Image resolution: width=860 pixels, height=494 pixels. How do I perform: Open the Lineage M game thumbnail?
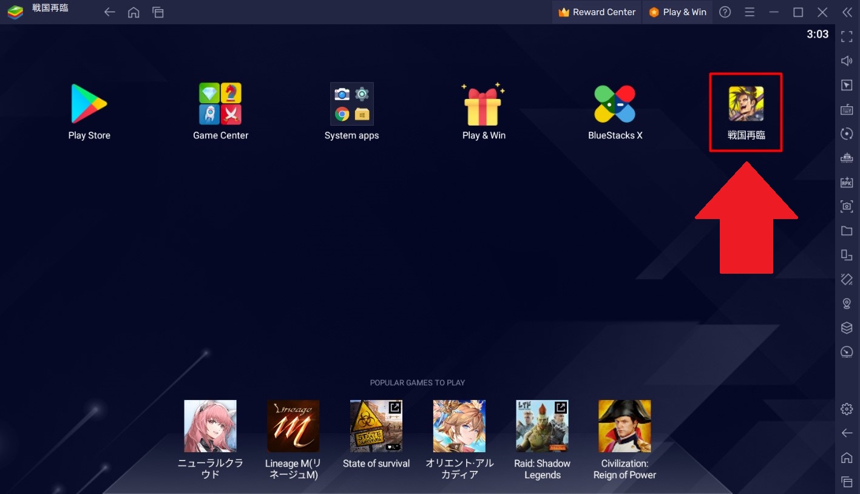pos(293,426)
